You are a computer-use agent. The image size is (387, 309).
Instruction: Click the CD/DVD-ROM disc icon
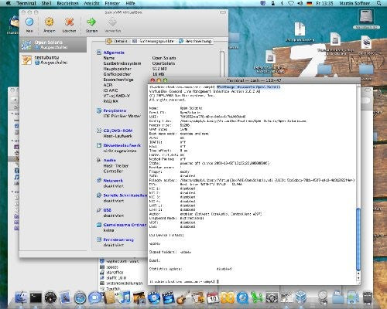point(99,131)
